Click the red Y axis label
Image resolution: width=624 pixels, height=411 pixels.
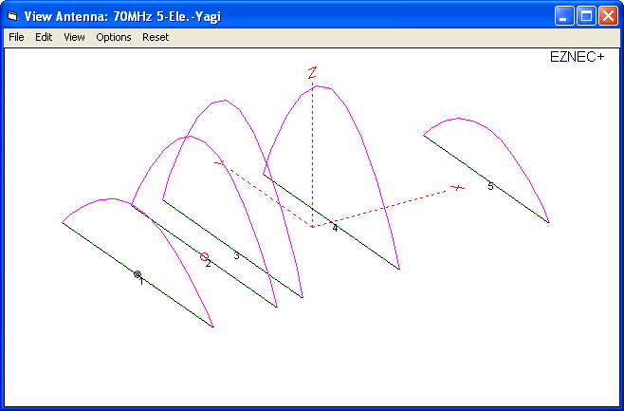[x=219, y=163]
